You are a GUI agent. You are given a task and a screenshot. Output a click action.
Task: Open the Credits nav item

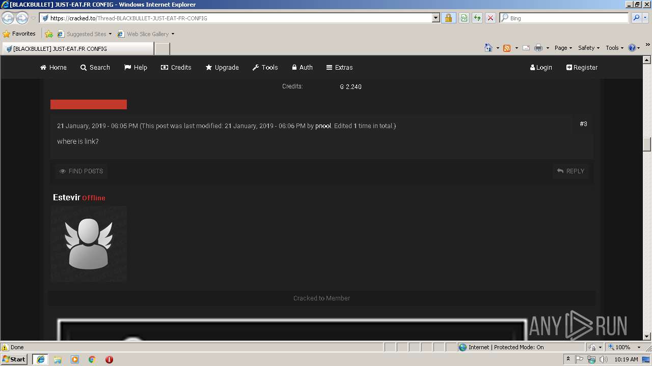click(x=176, y=67)
